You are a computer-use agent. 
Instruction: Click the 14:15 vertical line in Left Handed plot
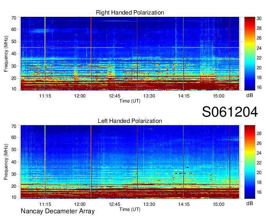click(183, 162)
